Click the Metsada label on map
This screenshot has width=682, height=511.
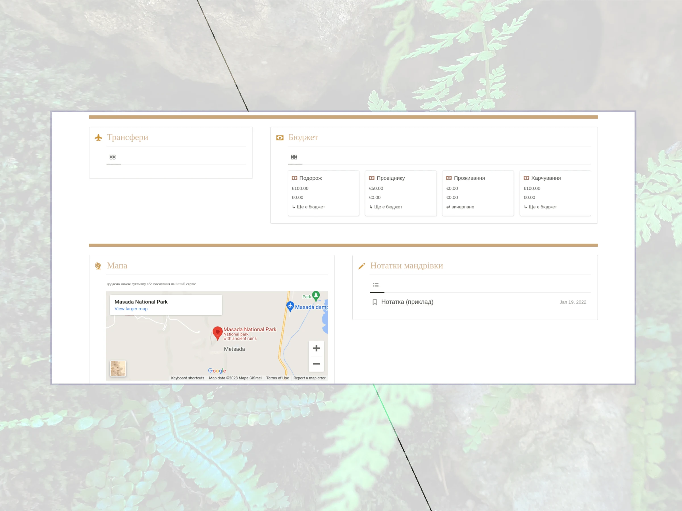click(x=234, y=349)
